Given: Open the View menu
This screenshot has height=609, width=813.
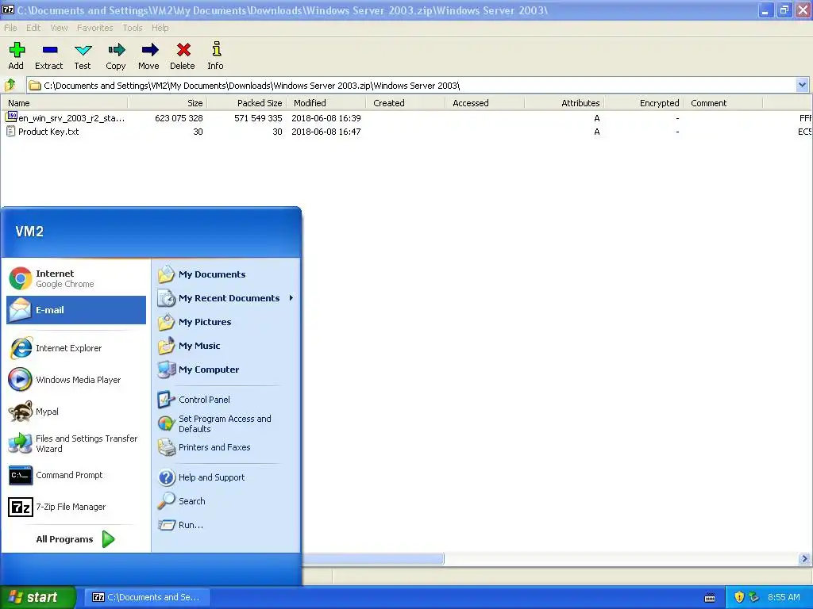Looking at the screenshot, I should (59, 28).
